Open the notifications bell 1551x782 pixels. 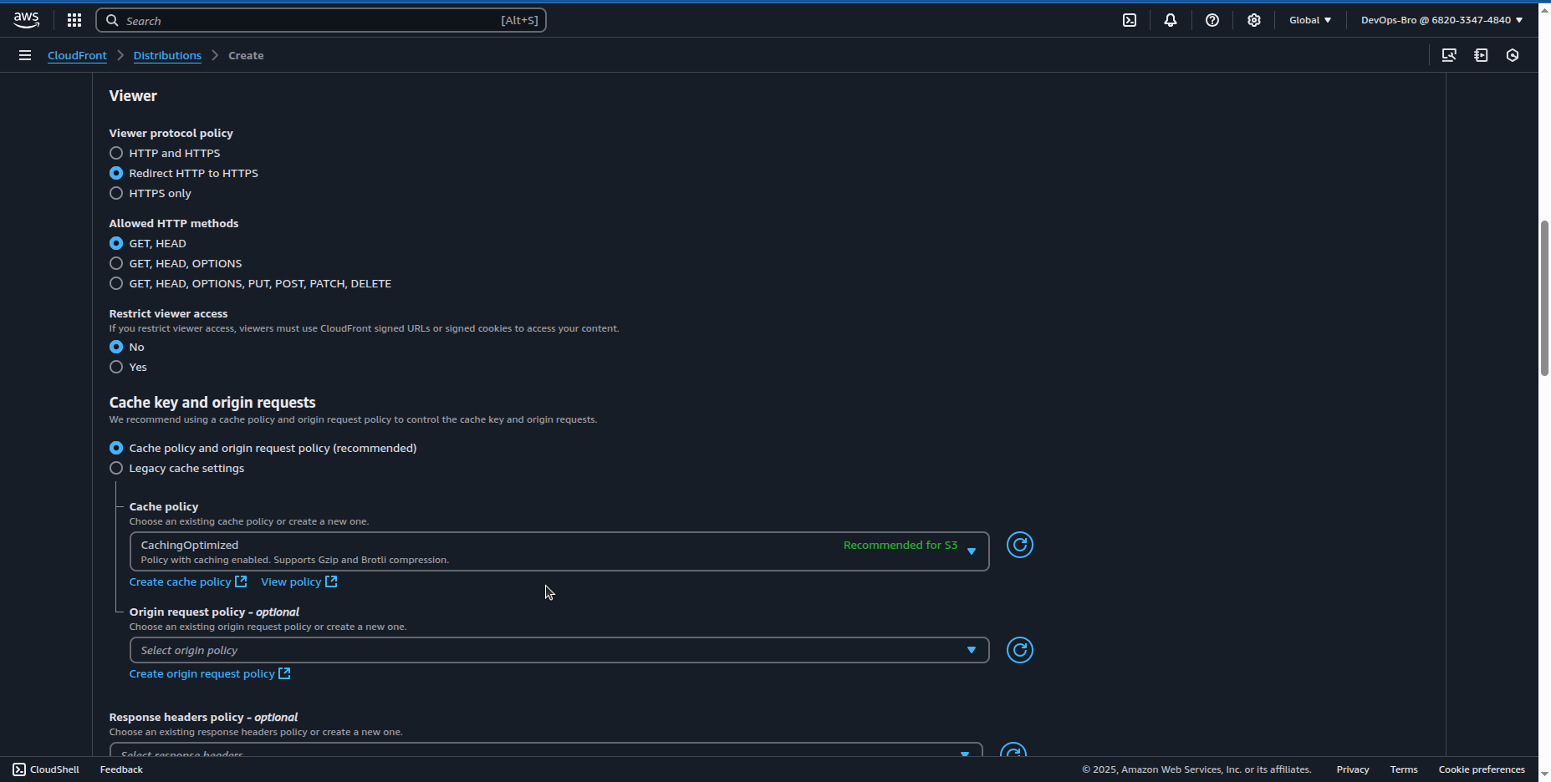click(1171, 20)
